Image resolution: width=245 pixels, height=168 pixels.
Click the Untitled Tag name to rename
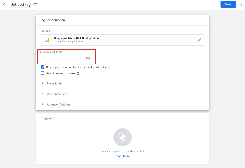point(21,5)
